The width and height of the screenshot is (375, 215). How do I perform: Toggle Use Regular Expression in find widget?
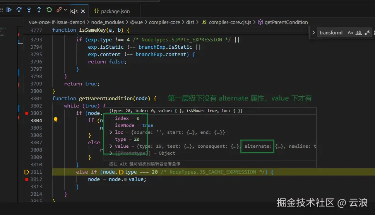tap(367, 32)
